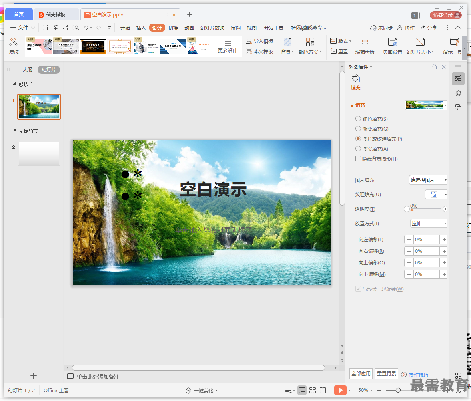Image resolution: width=471 pixels, height=401 pixels.
Task: Close the Object Properties pane
Action: tap(444, 67)
